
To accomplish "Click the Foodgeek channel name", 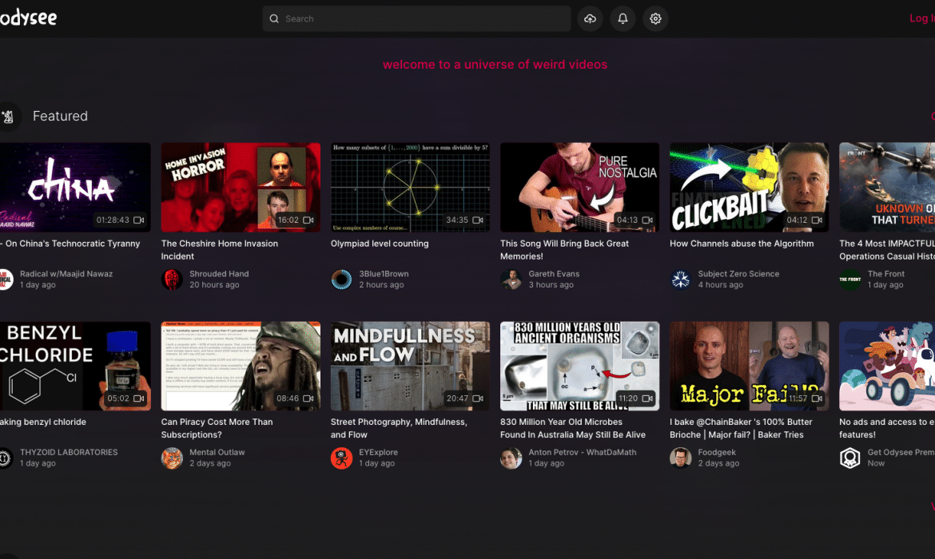I will tap(717, 452).
